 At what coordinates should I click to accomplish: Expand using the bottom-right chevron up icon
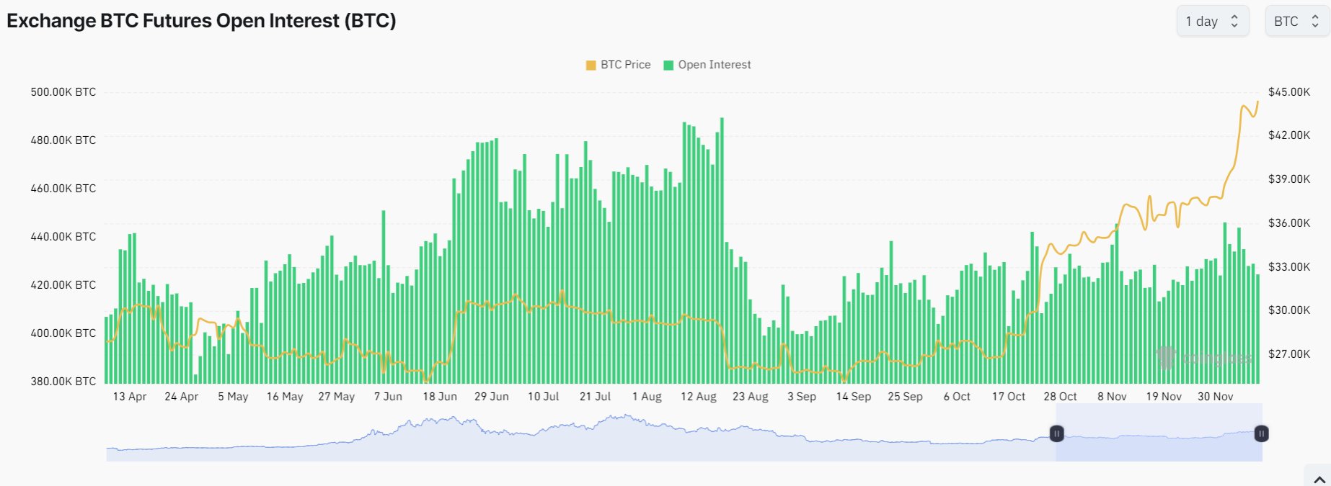[1319, 480]
